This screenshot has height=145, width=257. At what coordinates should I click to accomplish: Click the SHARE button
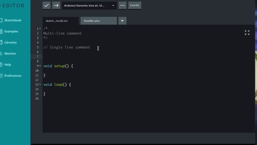135,5
